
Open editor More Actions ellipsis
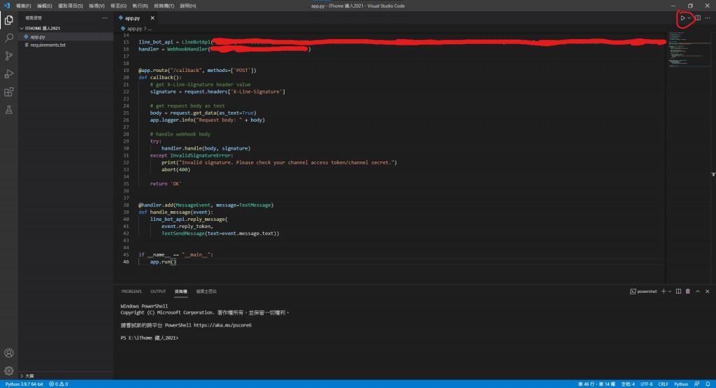pos(708,18)
